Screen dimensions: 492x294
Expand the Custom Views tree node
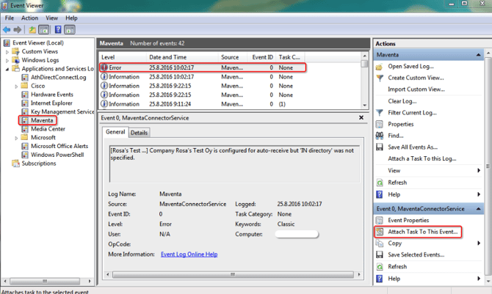point(7,51)
